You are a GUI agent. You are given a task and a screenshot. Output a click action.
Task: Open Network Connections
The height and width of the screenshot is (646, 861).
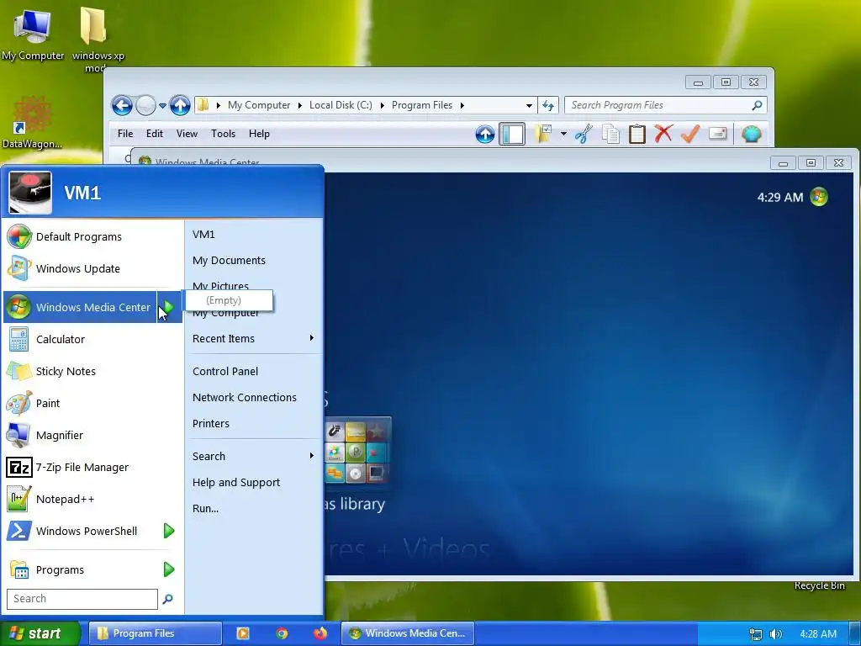245,397
